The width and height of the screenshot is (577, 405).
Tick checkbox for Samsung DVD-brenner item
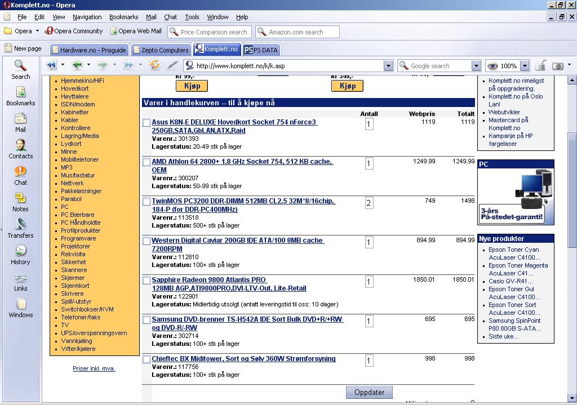tap(147, 319)
